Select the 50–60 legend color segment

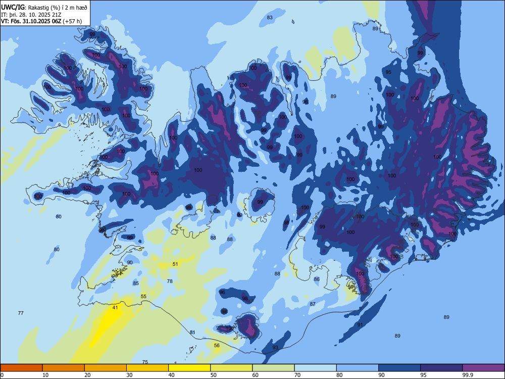[x=231, y=368]
